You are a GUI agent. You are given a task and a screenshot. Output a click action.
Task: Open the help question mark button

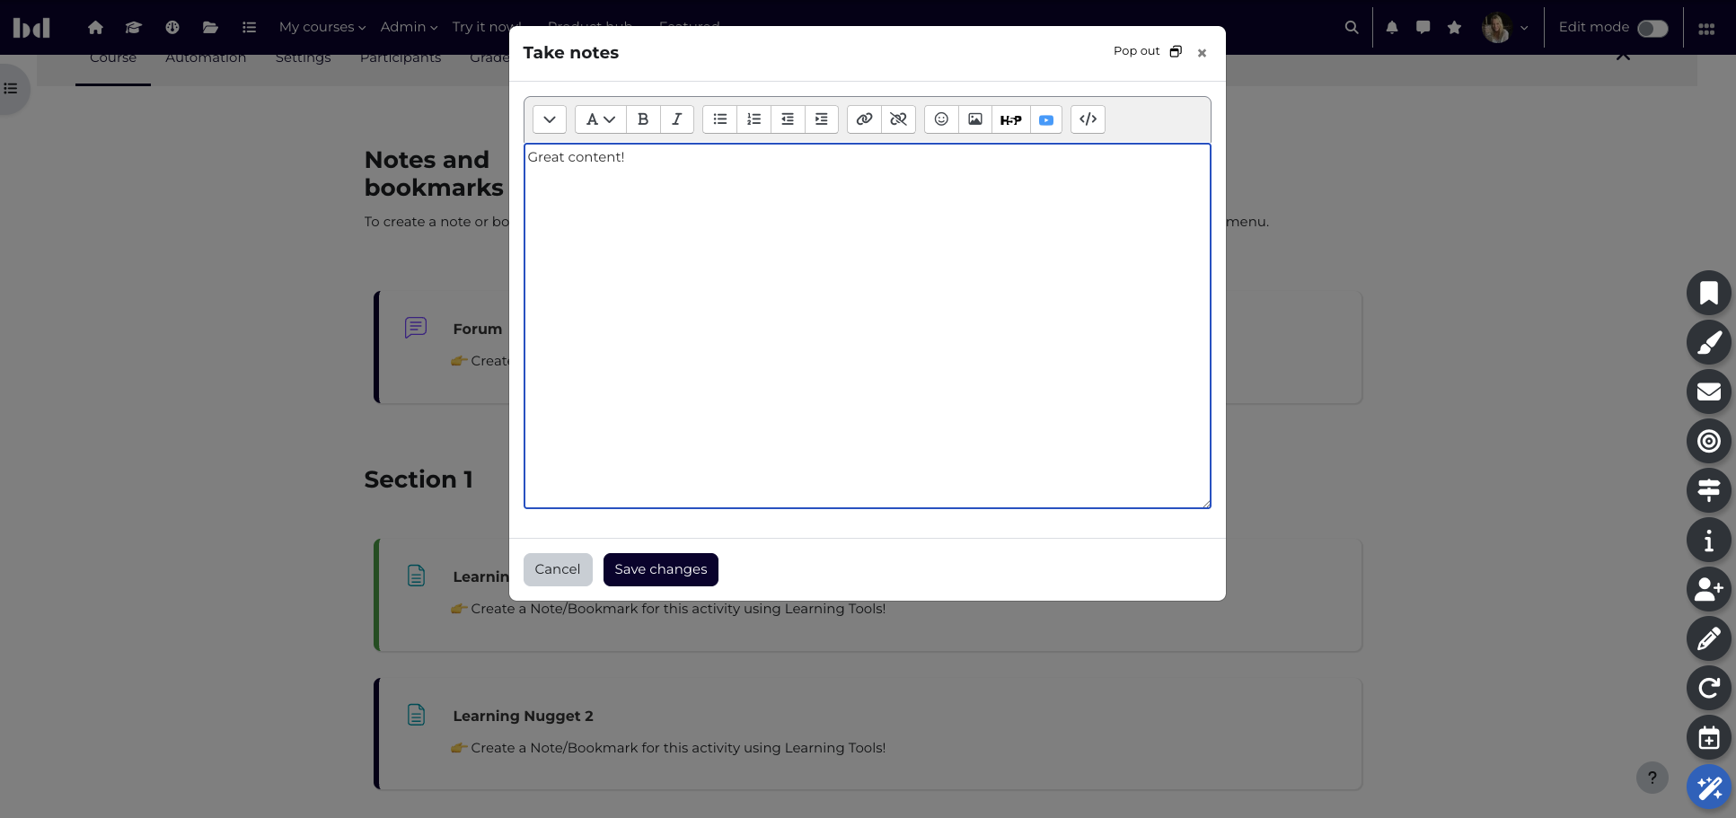(x=1652, y=778)
